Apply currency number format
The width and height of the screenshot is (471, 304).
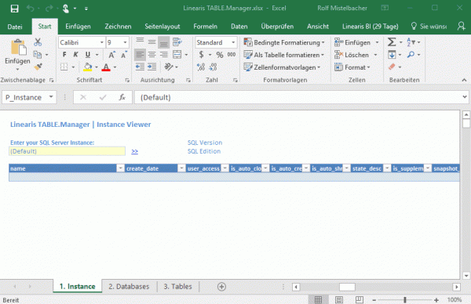201,55
